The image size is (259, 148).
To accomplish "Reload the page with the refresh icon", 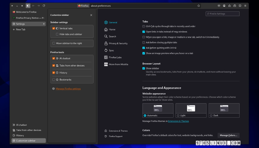I will coord(44,6).
